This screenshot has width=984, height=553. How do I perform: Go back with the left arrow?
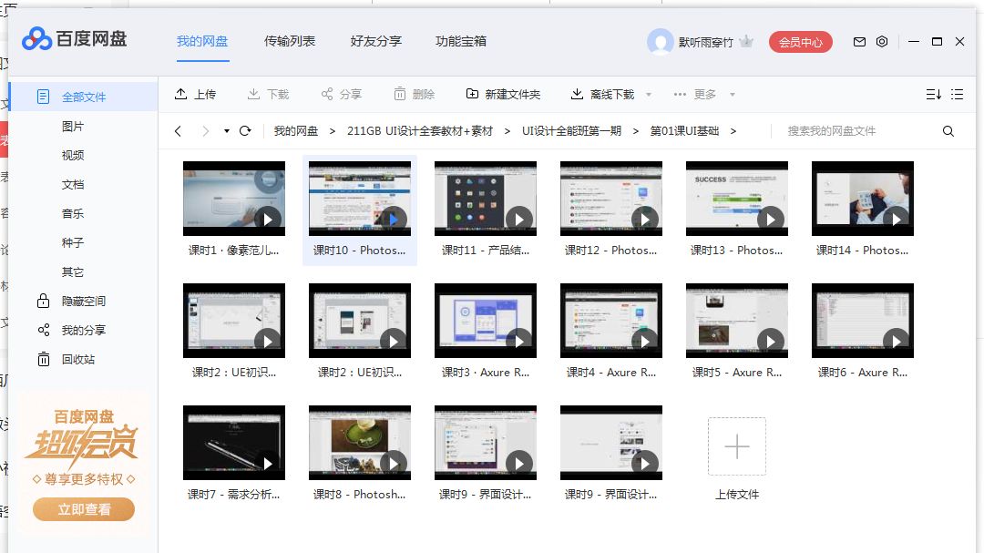tap(179, 130)
